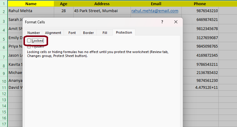
Task: Click the Protection tab
Action: [124, 33]
